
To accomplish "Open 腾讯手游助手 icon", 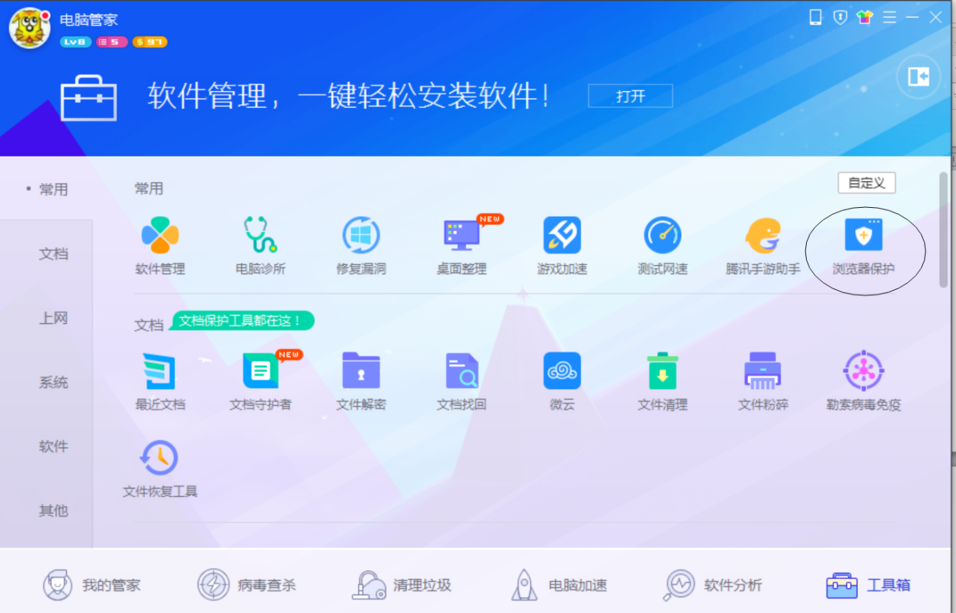I will click(763, 235).
